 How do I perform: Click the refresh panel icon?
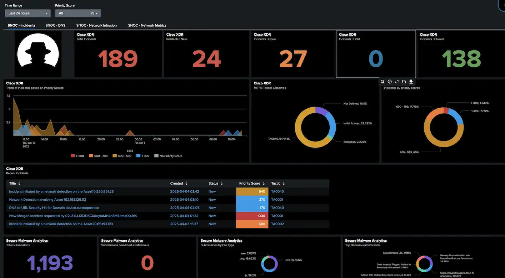pos(404,82)
